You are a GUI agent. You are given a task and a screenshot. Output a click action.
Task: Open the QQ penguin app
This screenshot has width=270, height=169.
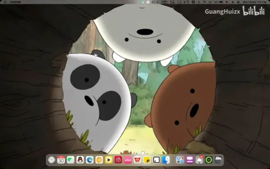[x=80, y=160]
